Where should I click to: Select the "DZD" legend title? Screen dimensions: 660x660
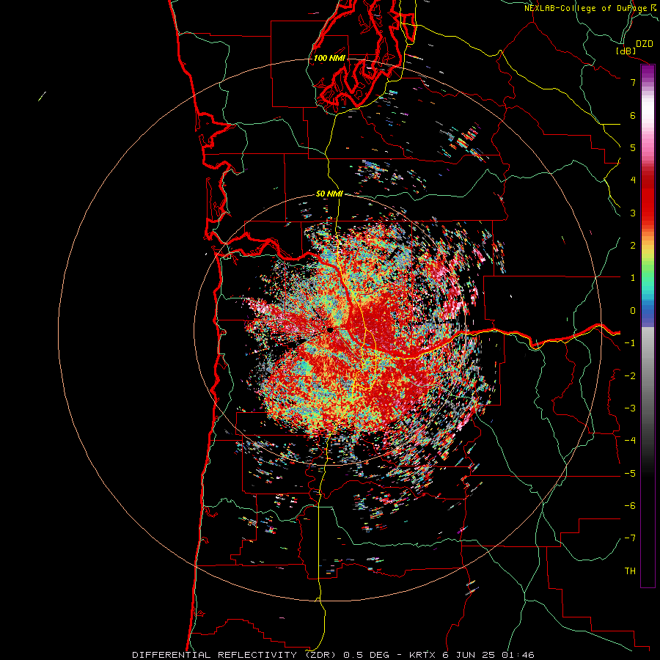coord(645,44)
